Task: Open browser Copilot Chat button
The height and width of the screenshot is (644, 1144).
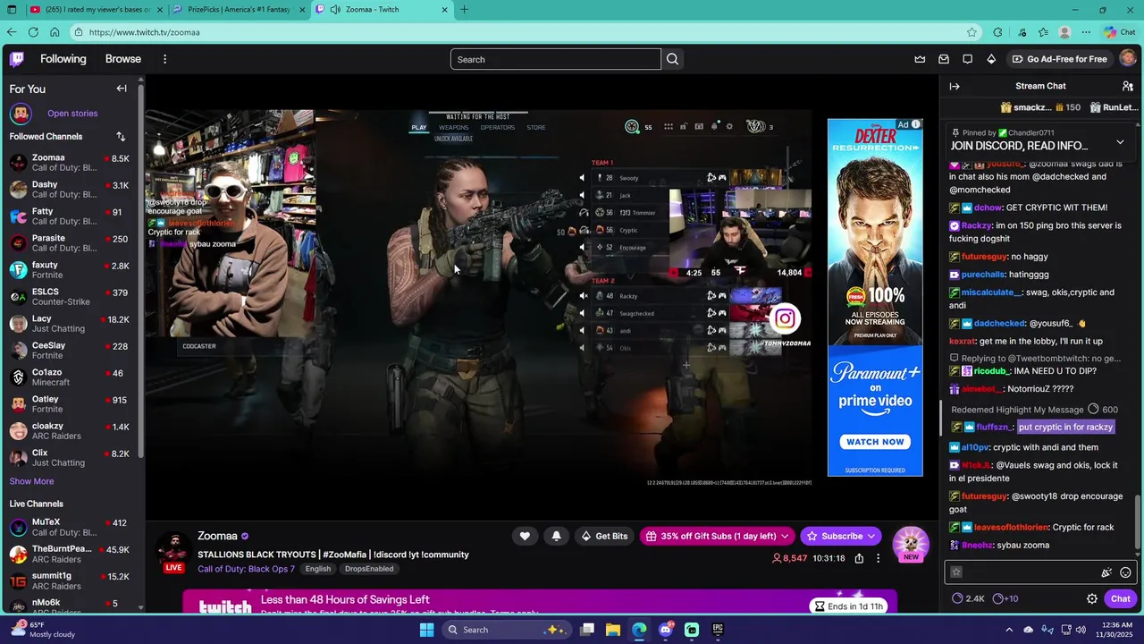Action: [x=1119, y=32]
